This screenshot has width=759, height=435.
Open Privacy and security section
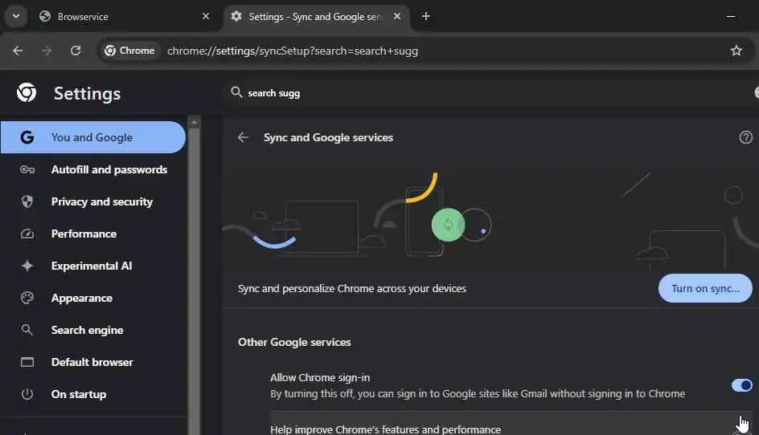coord(93,201)
